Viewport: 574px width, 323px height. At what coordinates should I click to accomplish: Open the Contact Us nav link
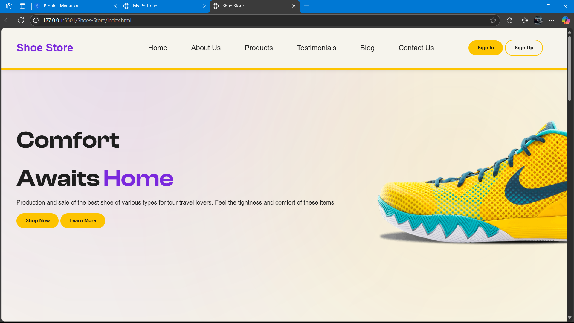click(416, 48)
